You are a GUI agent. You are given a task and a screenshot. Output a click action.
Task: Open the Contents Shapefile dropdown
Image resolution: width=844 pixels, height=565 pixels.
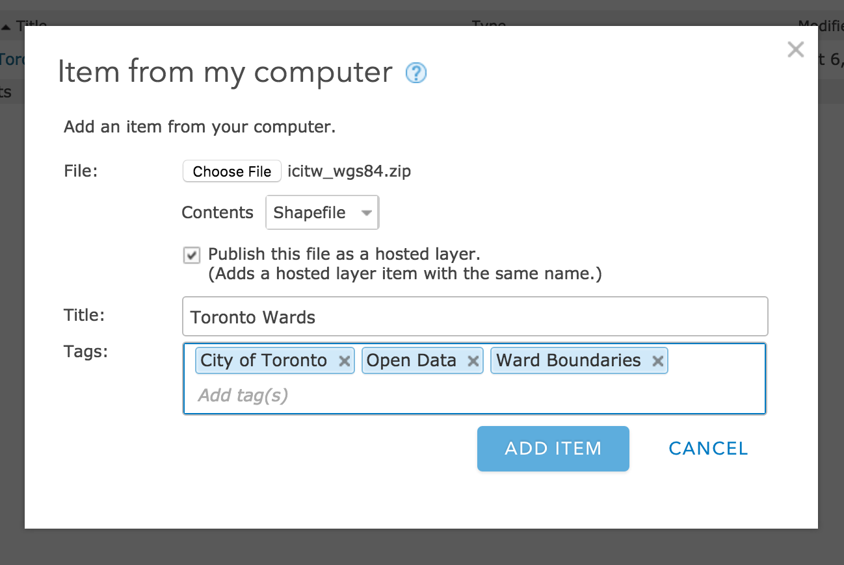[x=323, y=212]
